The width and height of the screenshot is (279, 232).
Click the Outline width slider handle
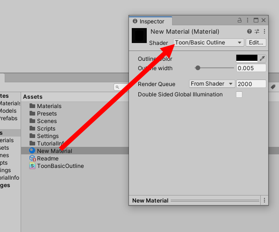(198, 68)
